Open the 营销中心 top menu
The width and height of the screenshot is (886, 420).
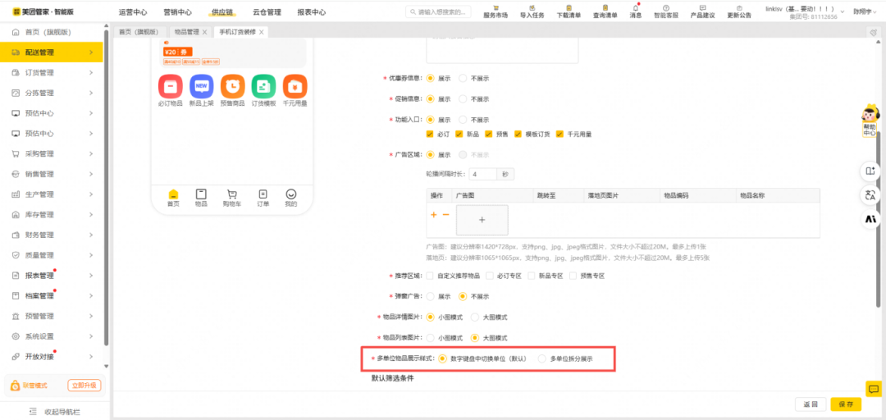(177, 12)
